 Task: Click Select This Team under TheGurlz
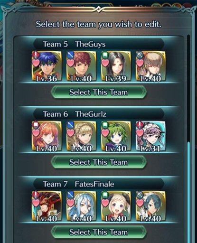click(98, 162)
